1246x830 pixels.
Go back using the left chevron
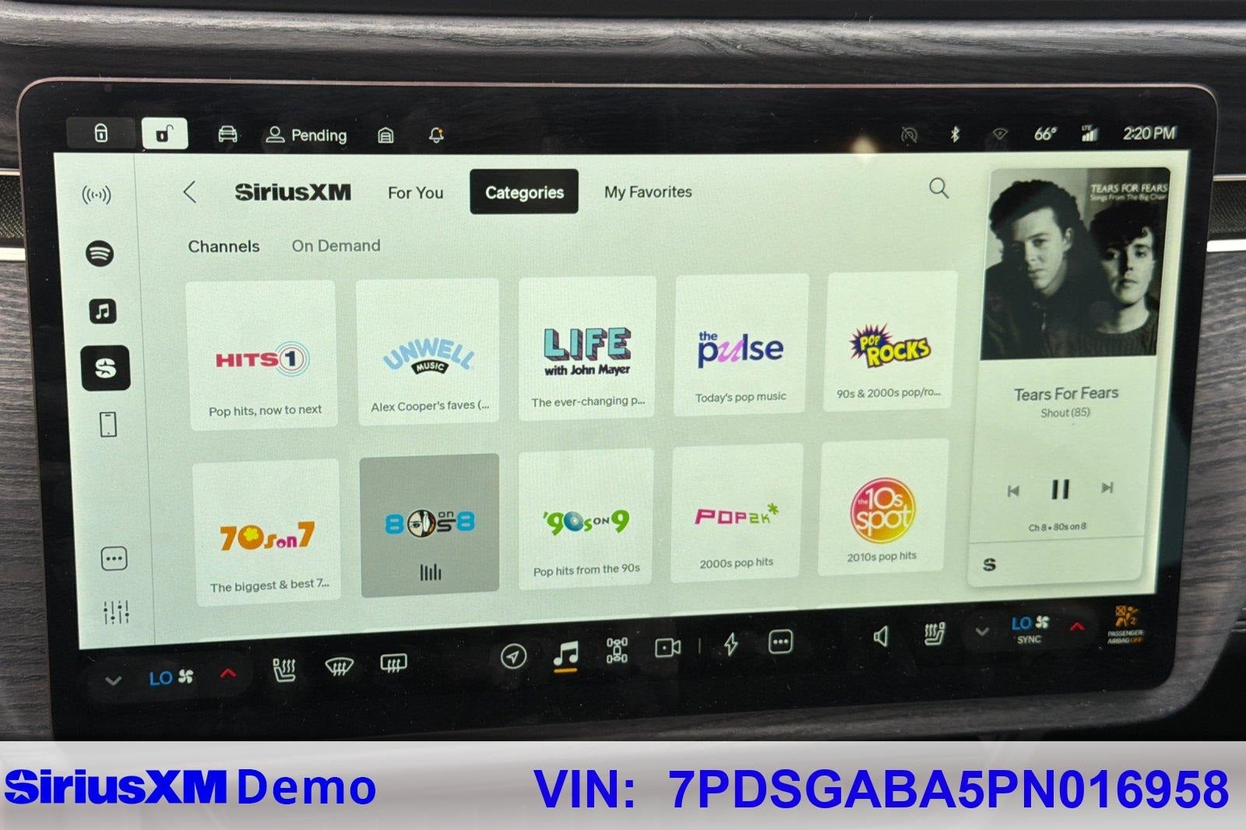pos(189,192)
